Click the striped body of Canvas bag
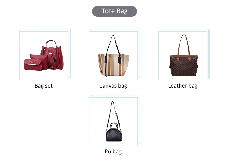The height and width of the screenshot is (161, 229). (113, 65)
